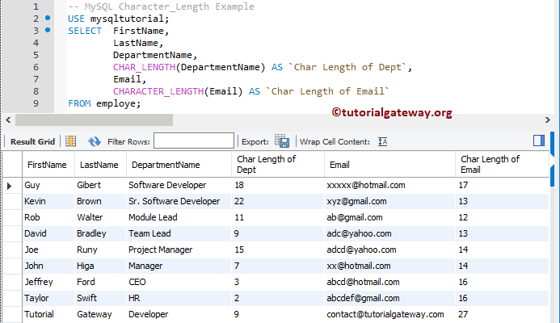Click inside the Filter Rows input field
560x323 pixels.
[x=193, y=141]
